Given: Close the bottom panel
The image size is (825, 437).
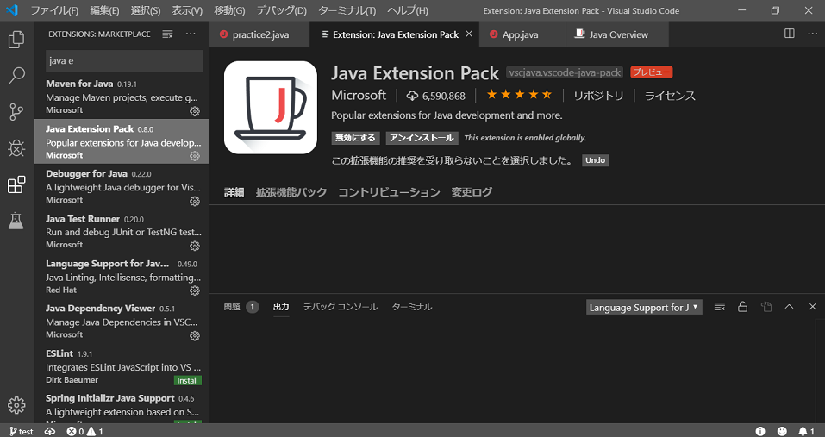Looking at the screenshot, I should click(x=812, y=307).
